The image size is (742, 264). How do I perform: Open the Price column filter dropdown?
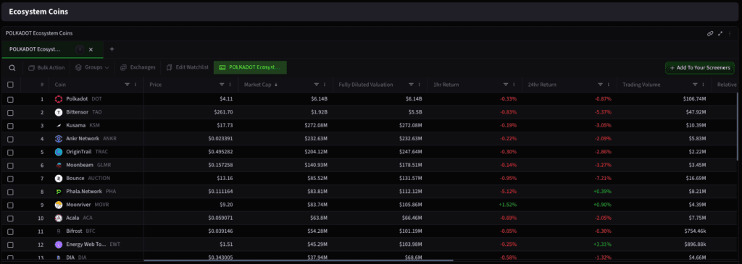tap(222, 85)
